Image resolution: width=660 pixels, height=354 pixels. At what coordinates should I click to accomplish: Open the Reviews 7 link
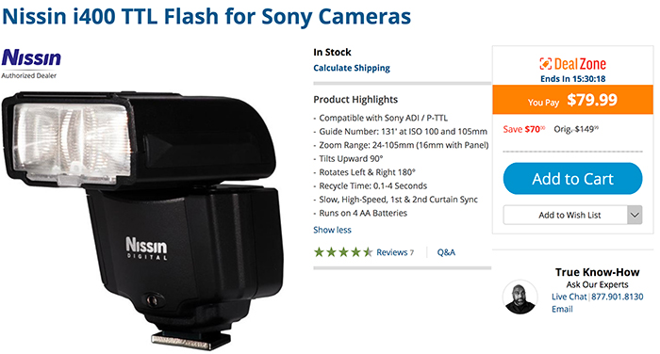(395, 252)
